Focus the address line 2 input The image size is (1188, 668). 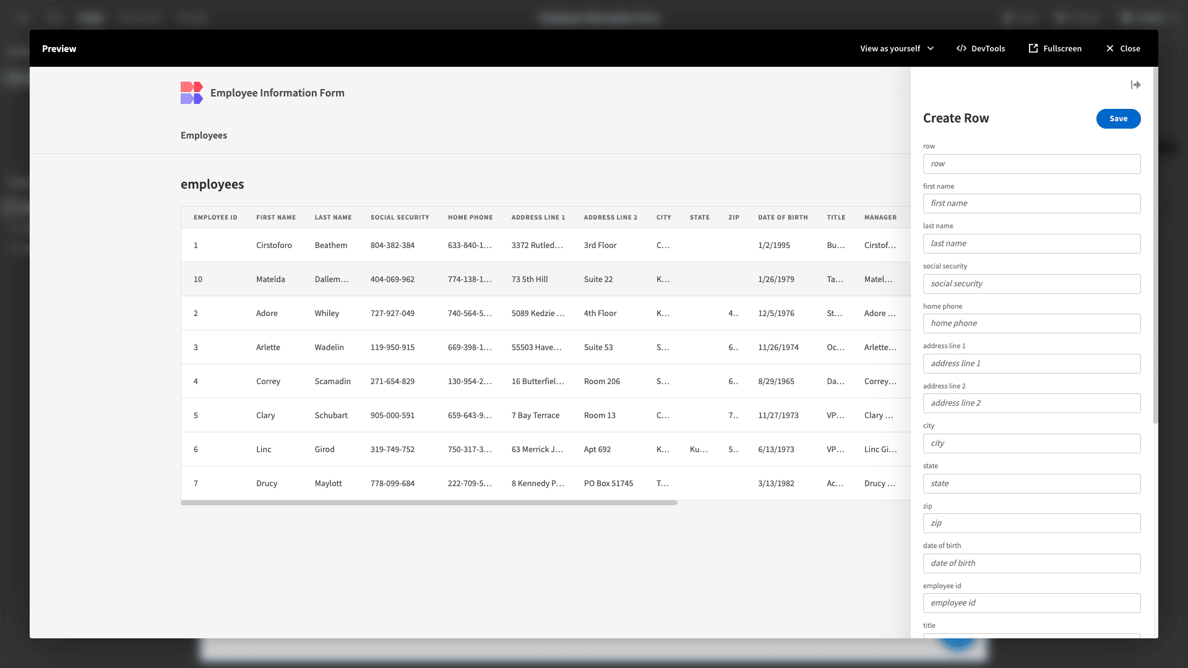point(1031,403)
